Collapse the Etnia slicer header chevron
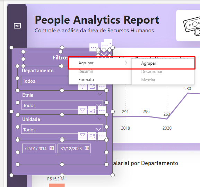Screen dimensions: 200x187 click(100, 95)
